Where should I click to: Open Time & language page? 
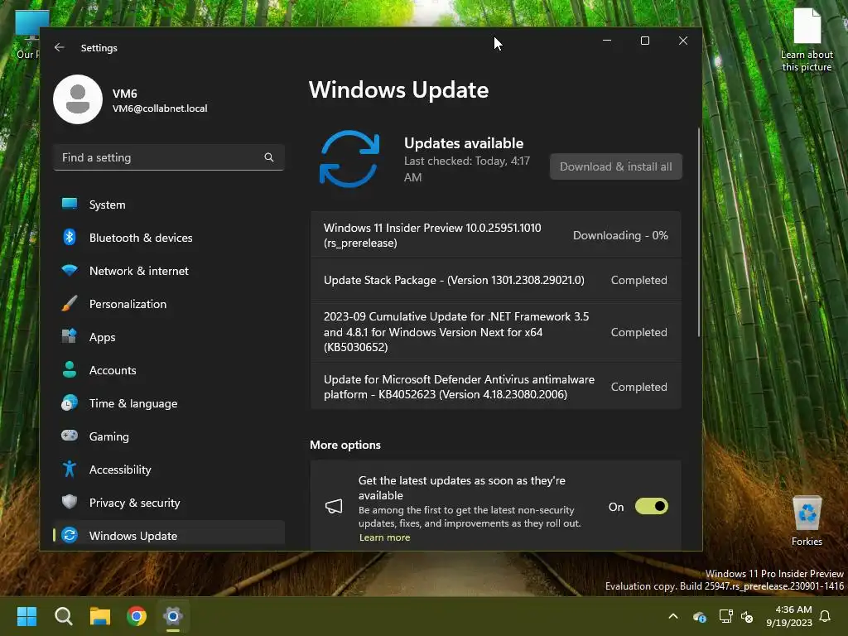tap(169, 403)
